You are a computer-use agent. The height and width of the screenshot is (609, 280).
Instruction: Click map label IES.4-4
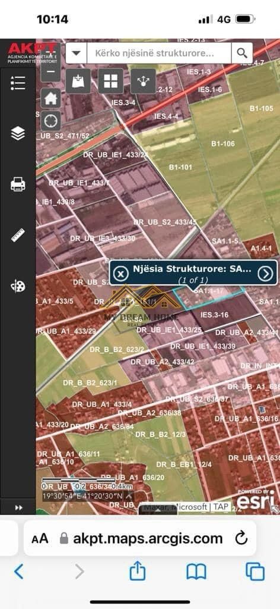166,116
